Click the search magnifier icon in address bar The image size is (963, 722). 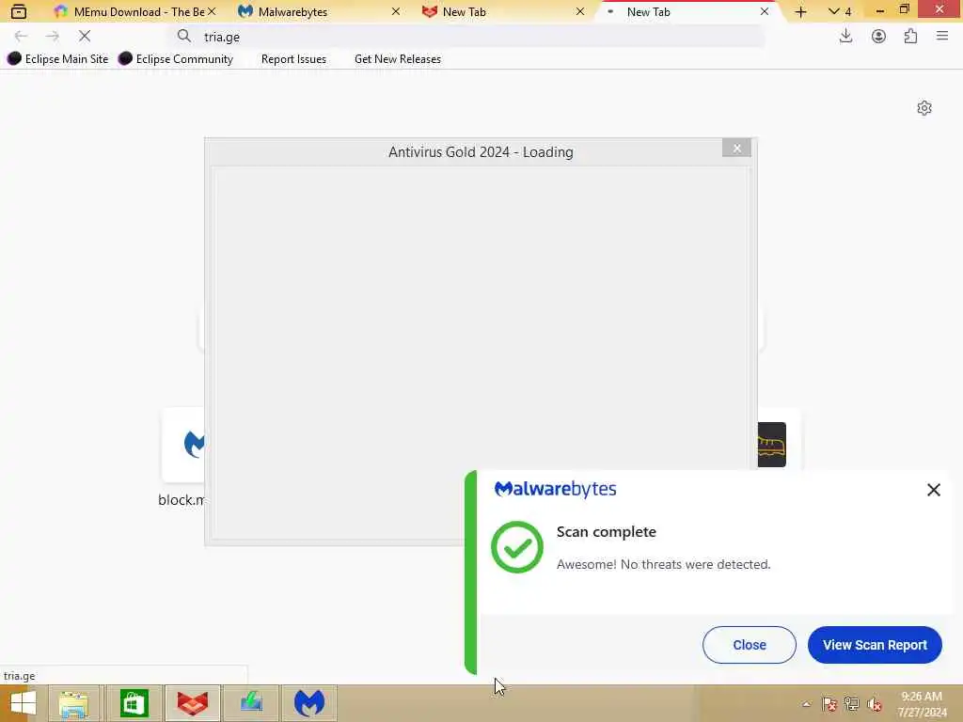point(184,37)
